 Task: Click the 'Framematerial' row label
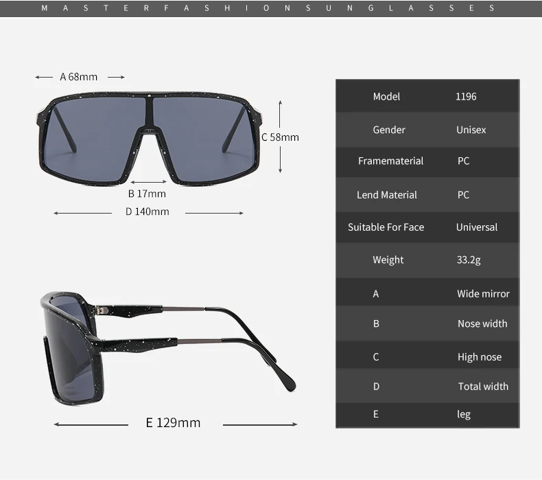tap(390, 161)
